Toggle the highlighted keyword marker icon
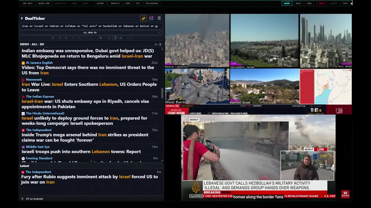This screenshot has height=208, width=371. (115, 38)
